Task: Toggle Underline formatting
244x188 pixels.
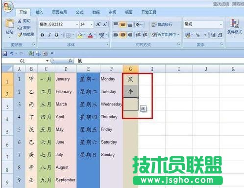Action: click(56, 35)
